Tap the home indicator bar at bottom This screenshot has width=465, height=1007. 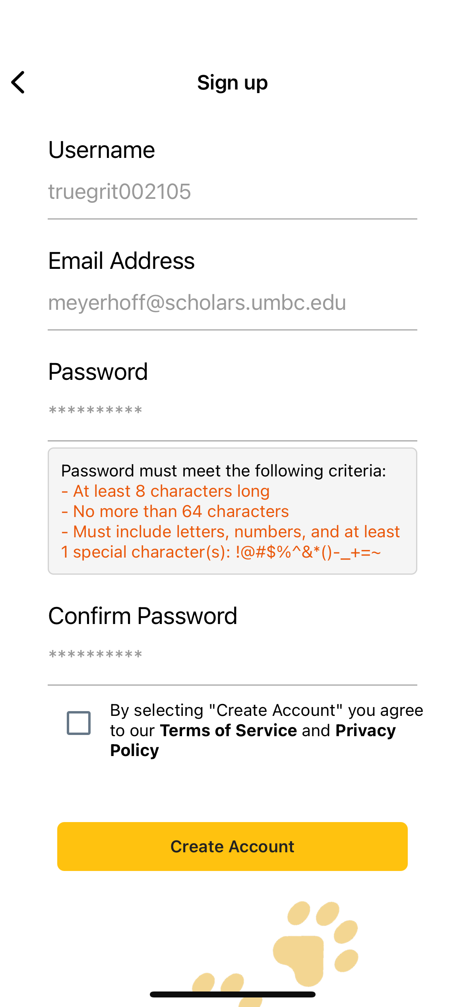(232, 994)
